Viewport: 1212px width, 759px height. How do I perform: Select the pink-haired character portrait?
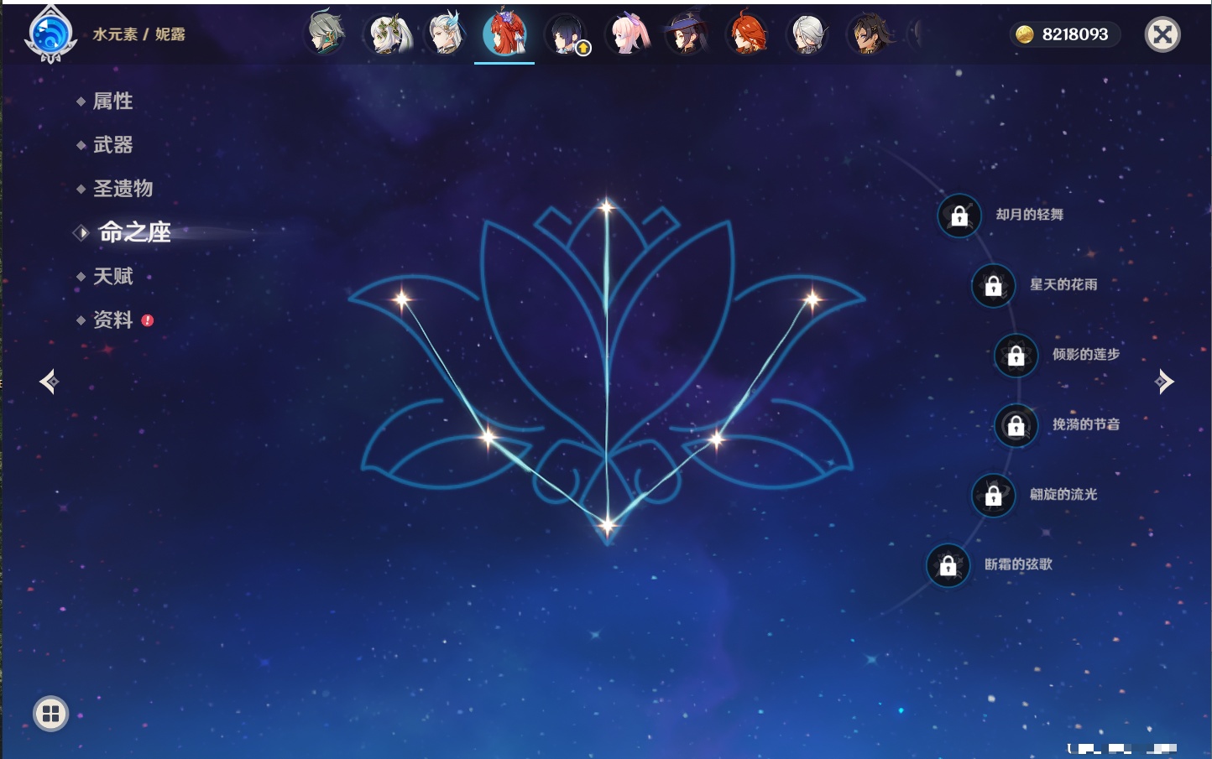(627, 34)
